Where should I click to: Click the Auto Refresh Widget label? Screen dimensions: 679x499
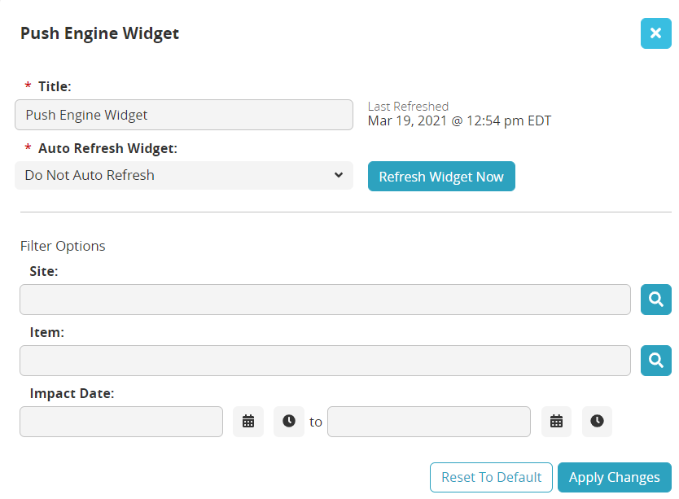[x=107, y=148]
